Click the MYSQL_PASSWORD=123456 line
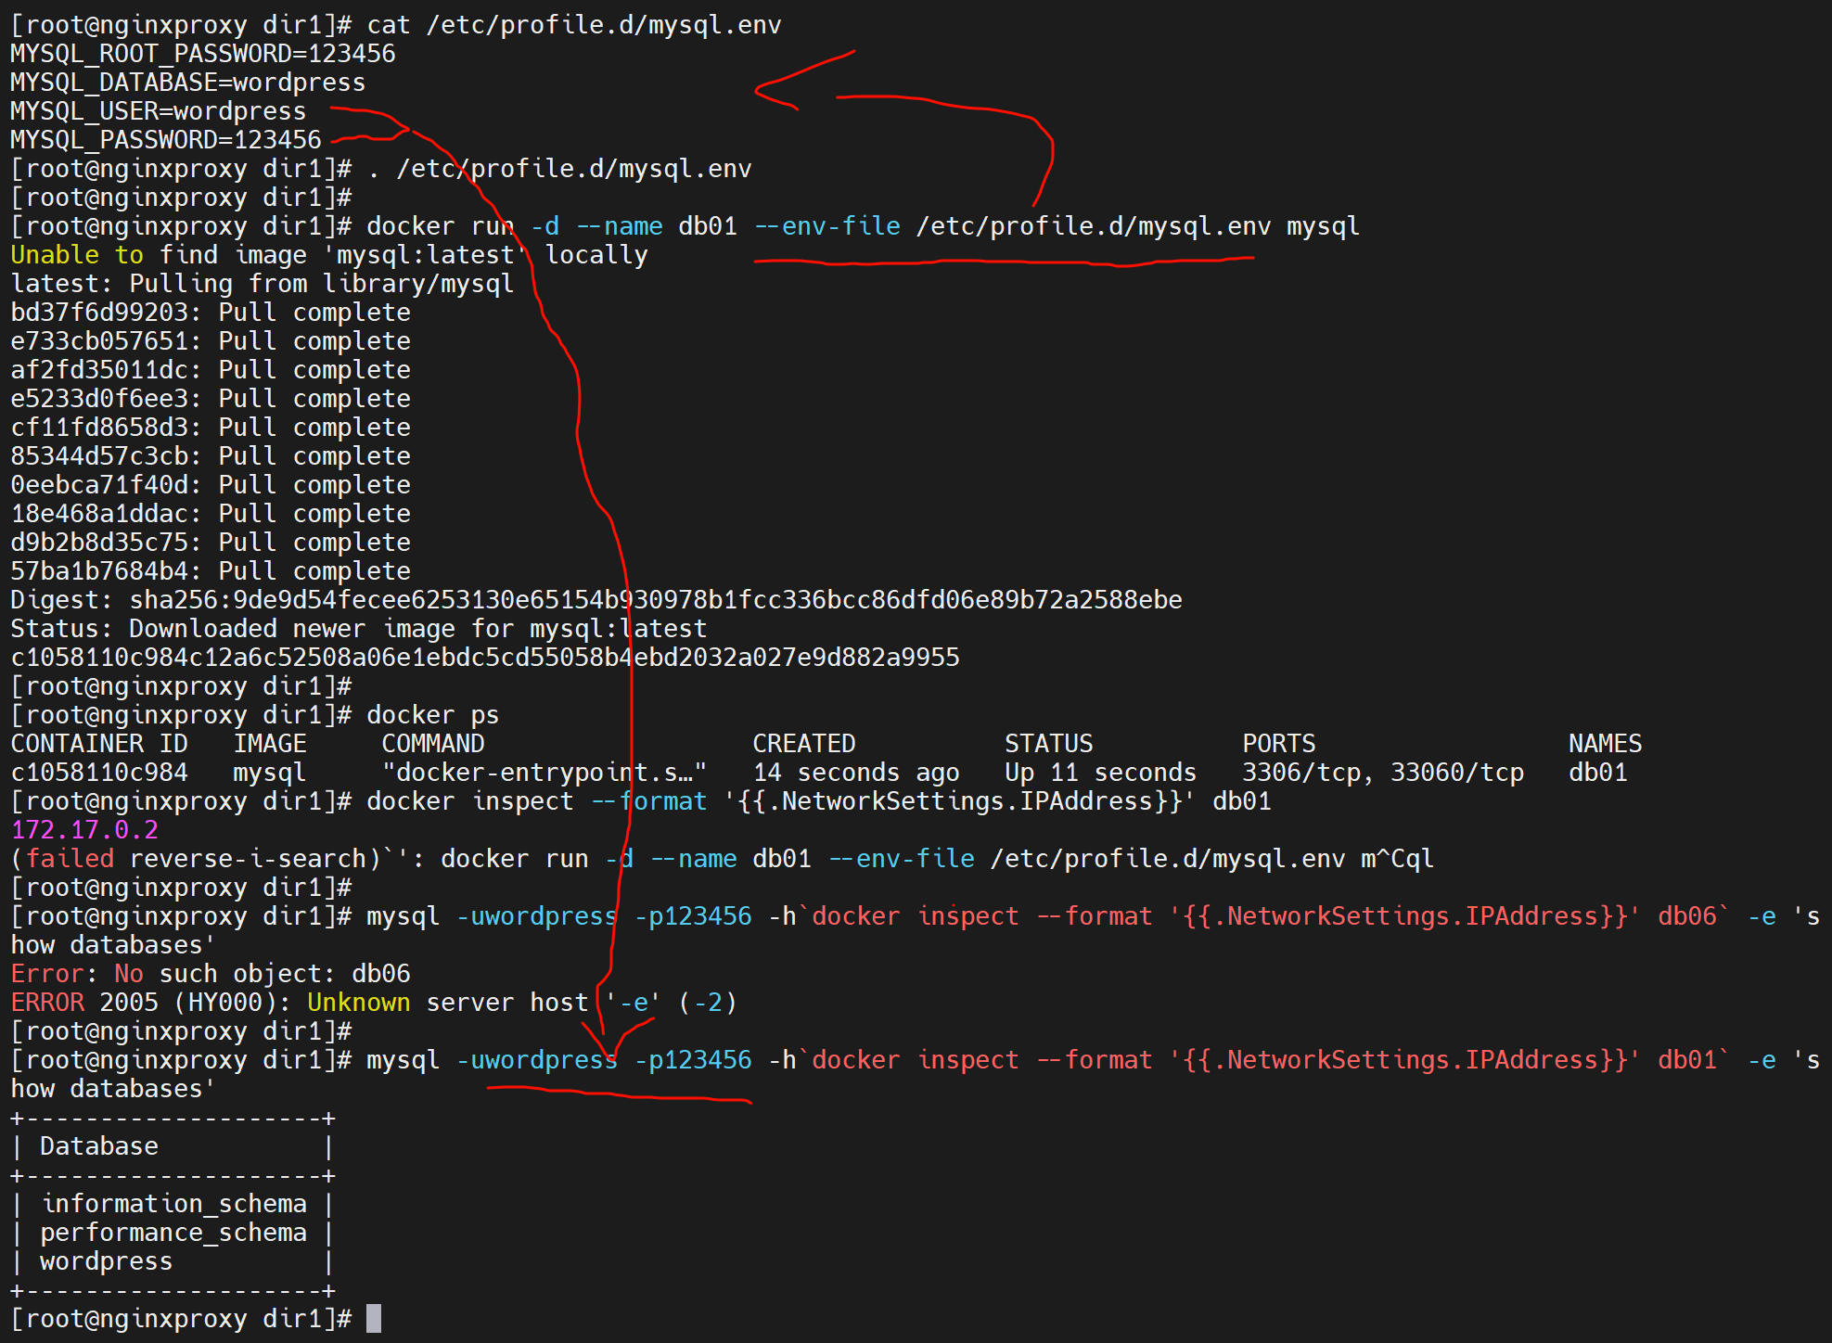 [x=165, y=140]
